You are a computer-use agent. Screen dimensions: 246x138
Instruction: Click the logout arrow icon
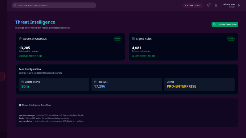pyautogui.click(x=239, y=6)
